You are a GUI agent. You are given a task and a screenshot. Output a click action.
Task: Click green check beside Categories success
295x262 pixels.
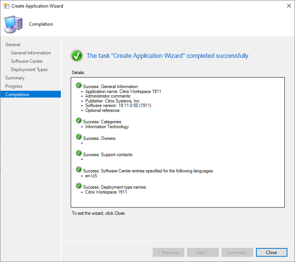point(79,120)
